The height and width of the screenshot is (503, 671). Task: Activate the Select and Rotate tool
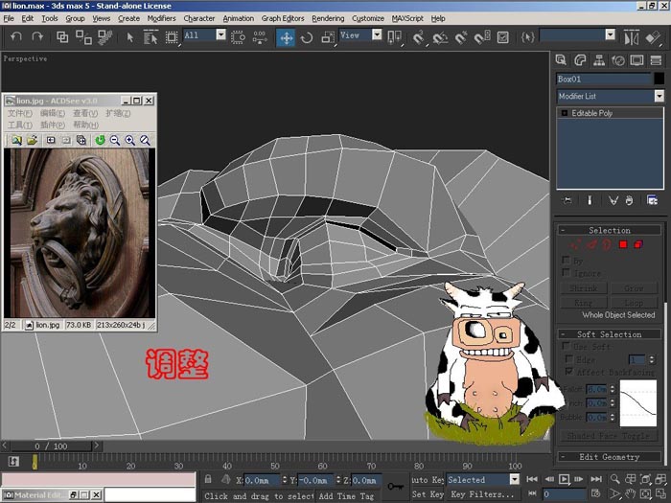[307, 37]
